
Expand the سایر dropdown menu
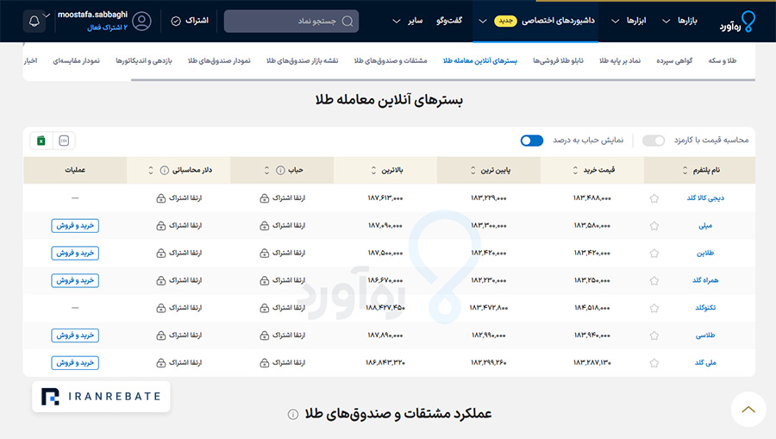(396, 21)
